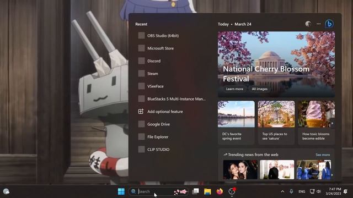Click See more for trending news
The image size is (353, 198).
(x=323, y=155)
